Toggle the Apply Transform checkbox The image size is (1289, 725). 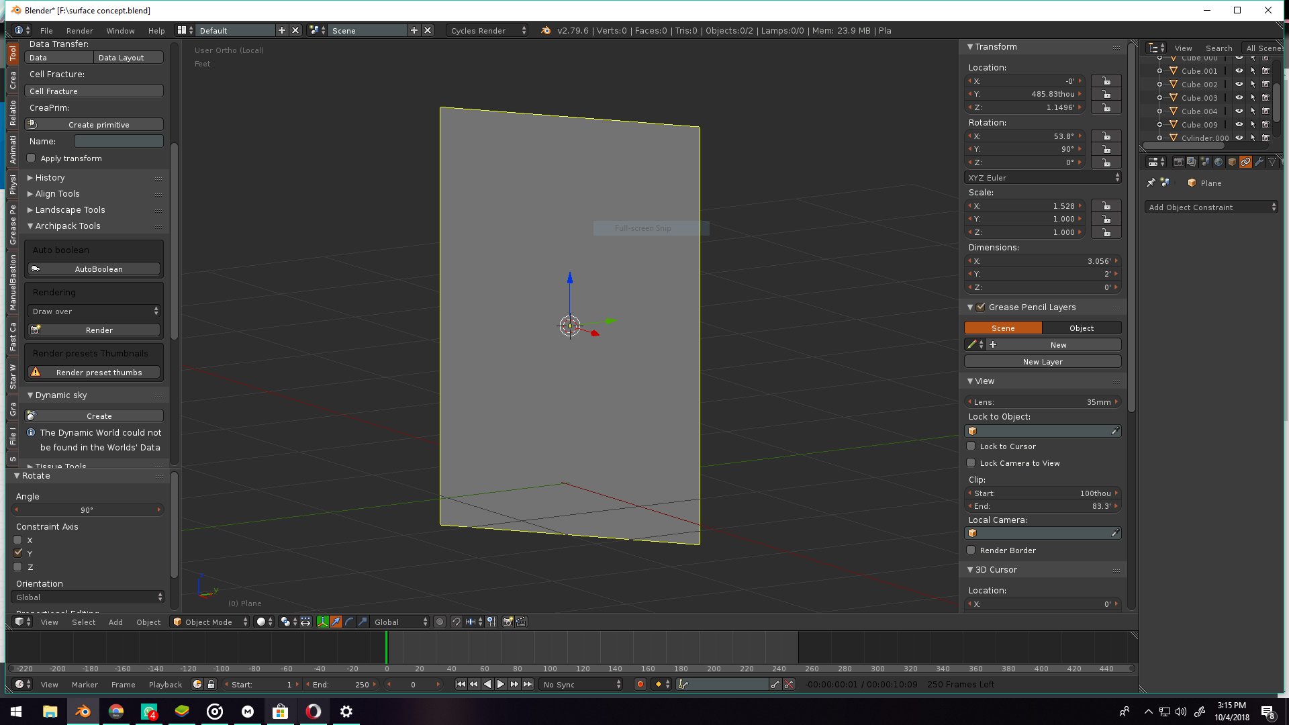31,158
